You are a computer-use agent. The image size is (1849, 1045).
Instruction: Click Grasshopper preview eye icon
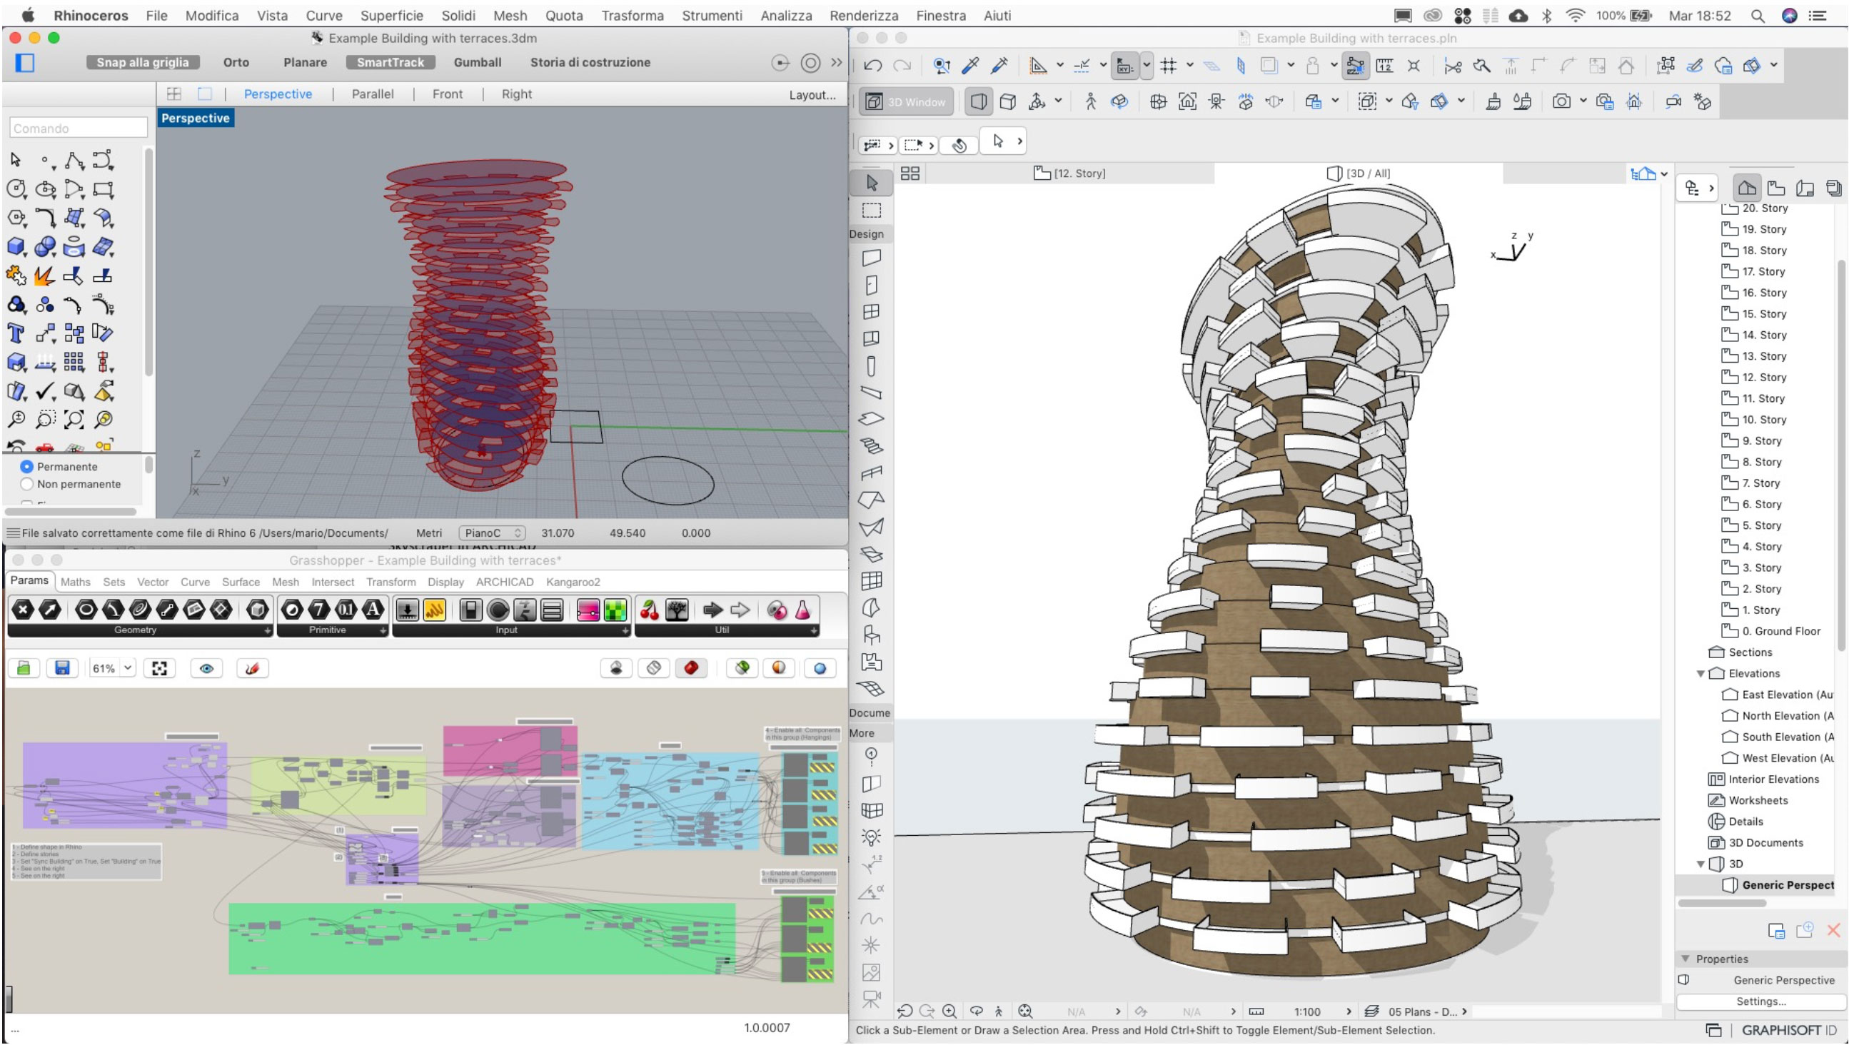(x=206, y=668)
